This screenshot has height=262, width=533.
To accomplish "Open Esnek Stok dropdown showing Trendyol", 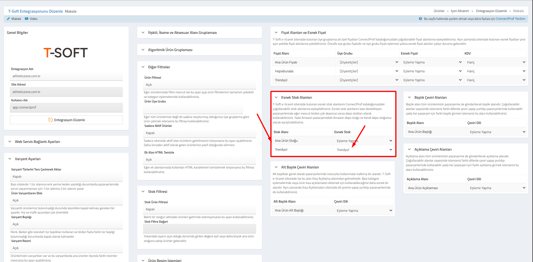I will tap(363, 150).
